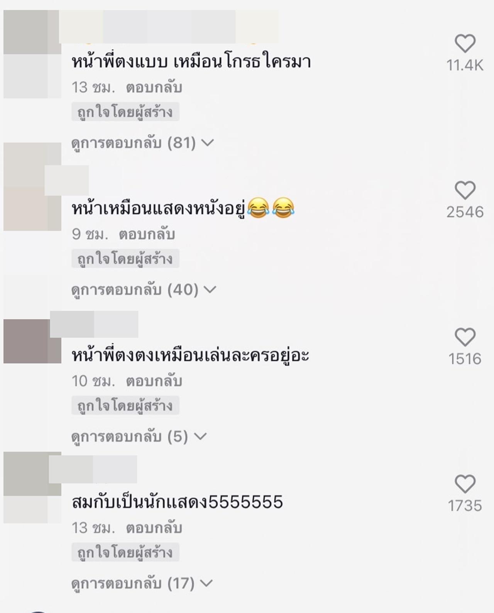
Task: Open the second commenter's avatar
Action: click(x=32, y=187)
